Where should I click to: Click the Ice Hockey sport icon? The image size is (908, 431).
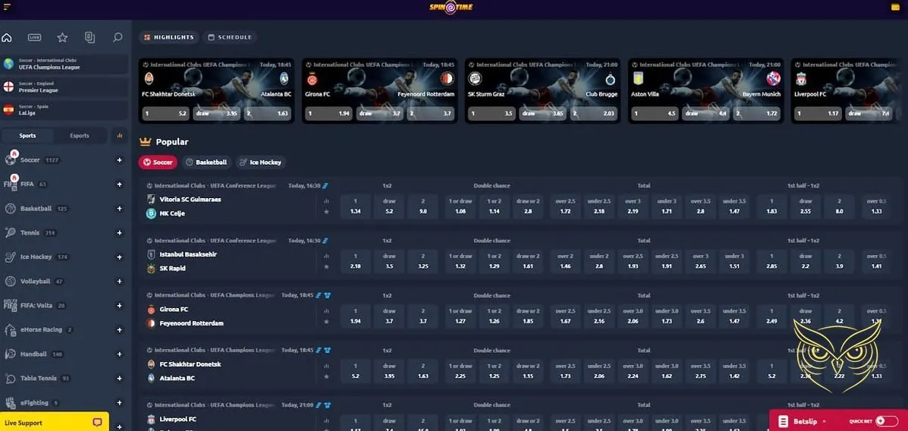click(11, 257)
